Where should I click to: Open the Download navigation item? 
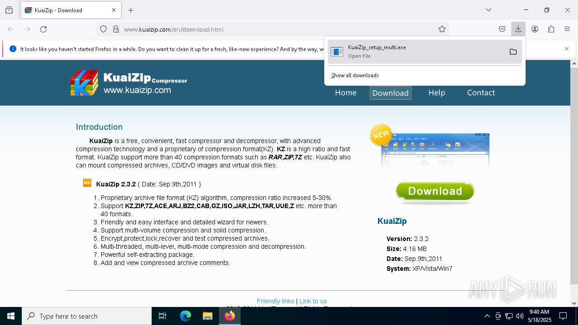(391, 93)
